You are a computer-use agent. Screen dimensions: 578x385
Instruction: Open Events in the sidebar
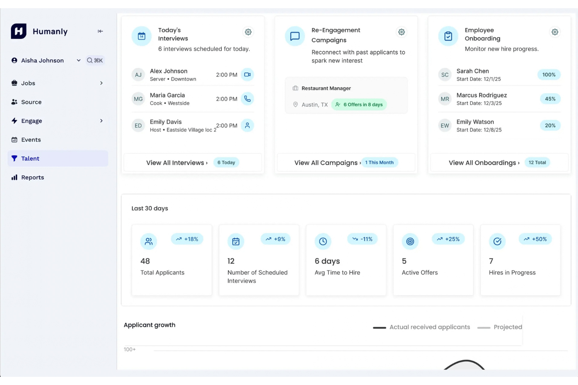[58, 140]
